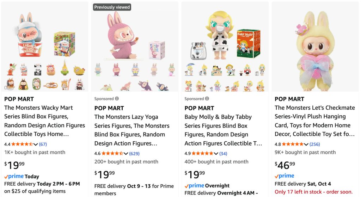The image size is (361, 197).
Task: Click the Sponsored info icon on Lazy Yoga listing
Action: [x=117, y=99]
